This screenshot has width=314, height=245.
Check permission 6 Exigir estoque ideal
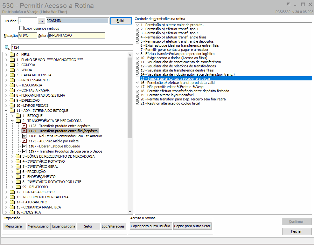pyautogui.click(x=137, y=45)
